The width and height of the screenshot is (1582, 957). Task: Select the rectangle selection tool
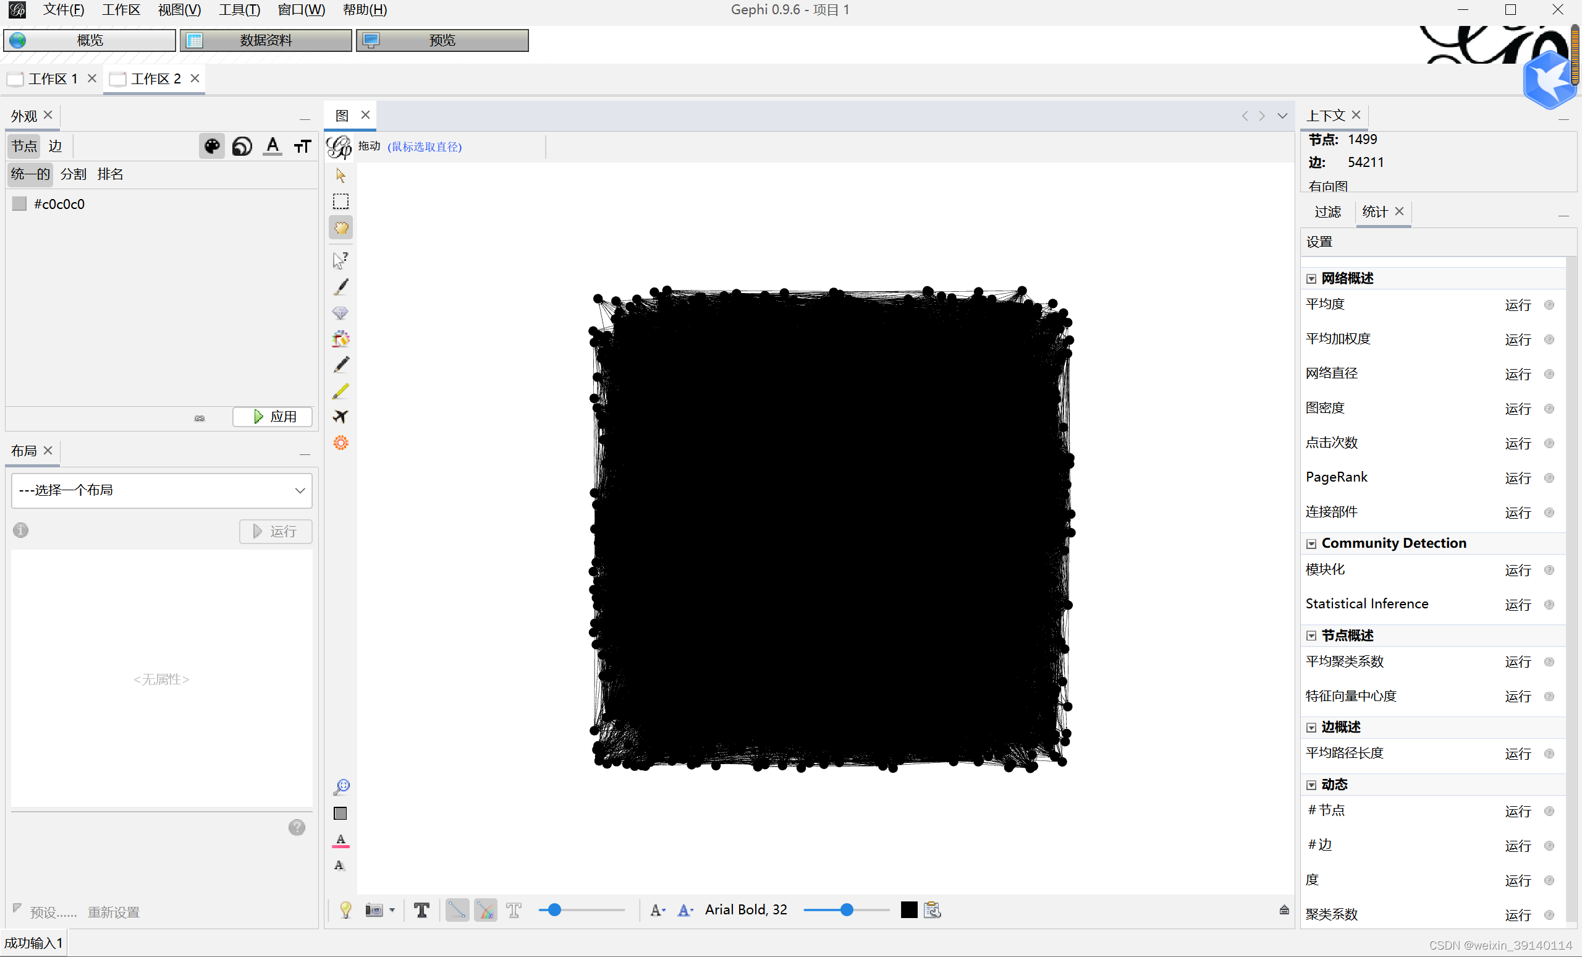point(341,202)
